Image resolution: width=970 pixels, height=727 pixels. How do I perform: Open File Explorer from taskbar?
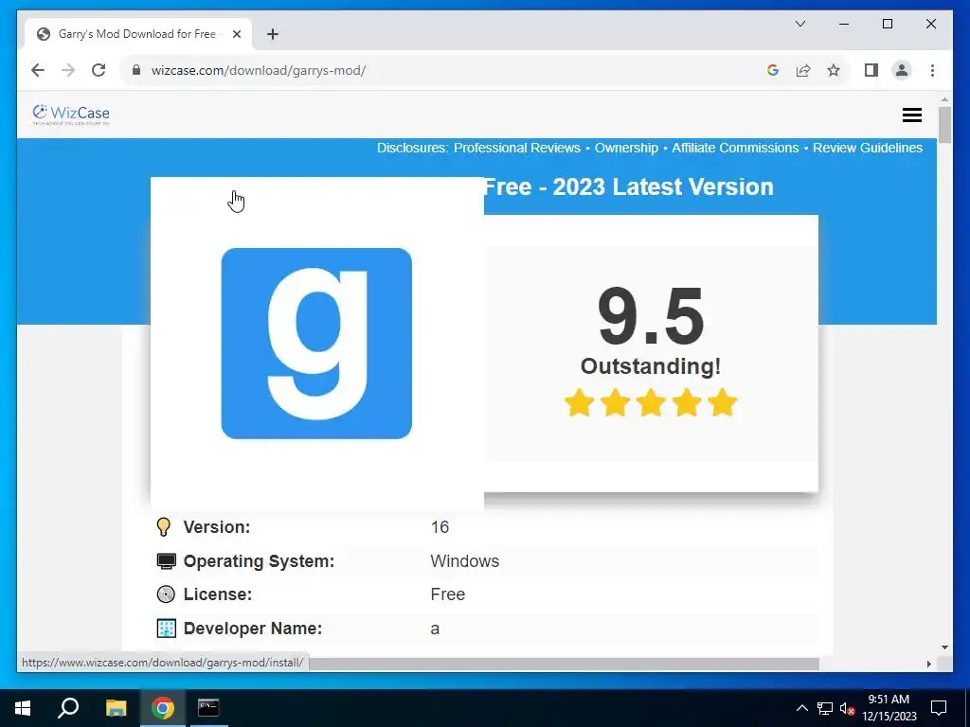coord(116,708)
